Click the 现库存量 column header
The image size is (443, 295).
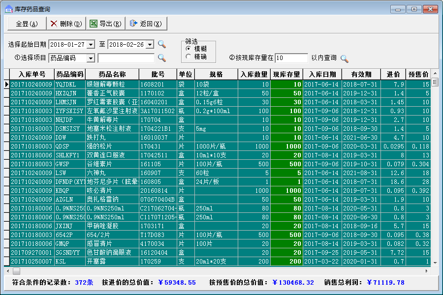286,74
